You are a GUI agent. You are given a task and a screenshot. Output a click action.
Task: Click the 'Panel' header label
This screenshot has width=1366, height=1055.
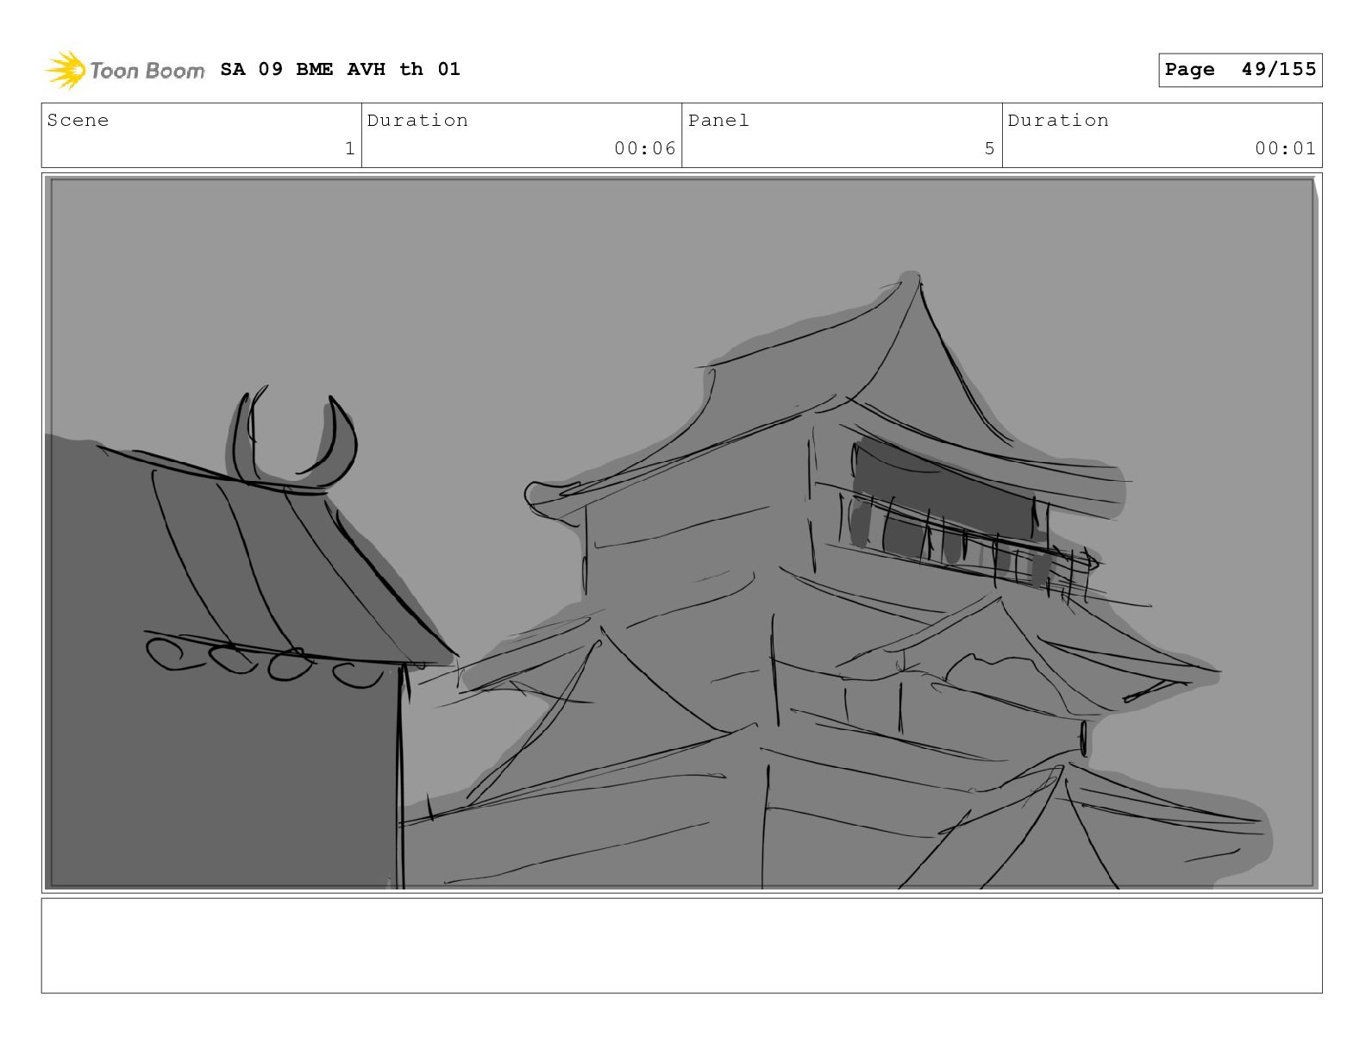click(x=718, y=121)
